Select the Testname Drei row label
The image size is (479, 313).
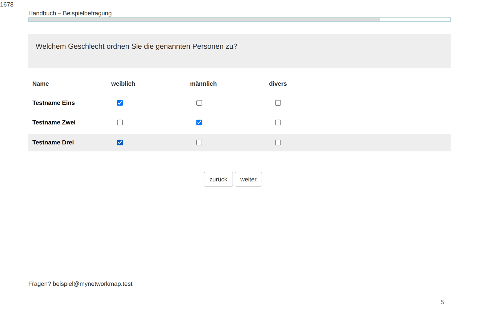(53, 143)
